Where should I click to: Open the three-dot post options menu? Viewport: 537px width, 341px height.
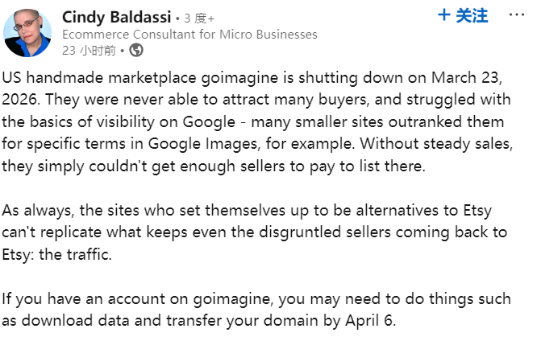pos(516,15)
